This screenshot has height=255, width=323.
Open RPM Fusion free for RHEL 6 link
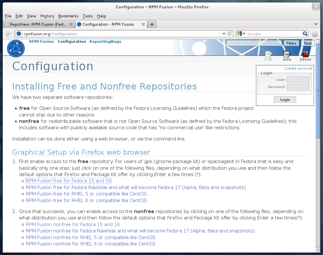click(86, 200)
